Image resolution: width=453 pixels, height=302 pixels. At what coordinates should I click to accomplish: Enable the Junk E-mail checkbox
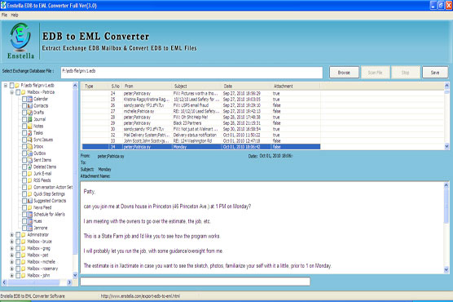pyautogui.click(x=24, y=173)
